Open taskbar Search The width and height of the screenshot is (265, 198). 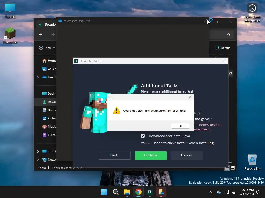point(116,192)
